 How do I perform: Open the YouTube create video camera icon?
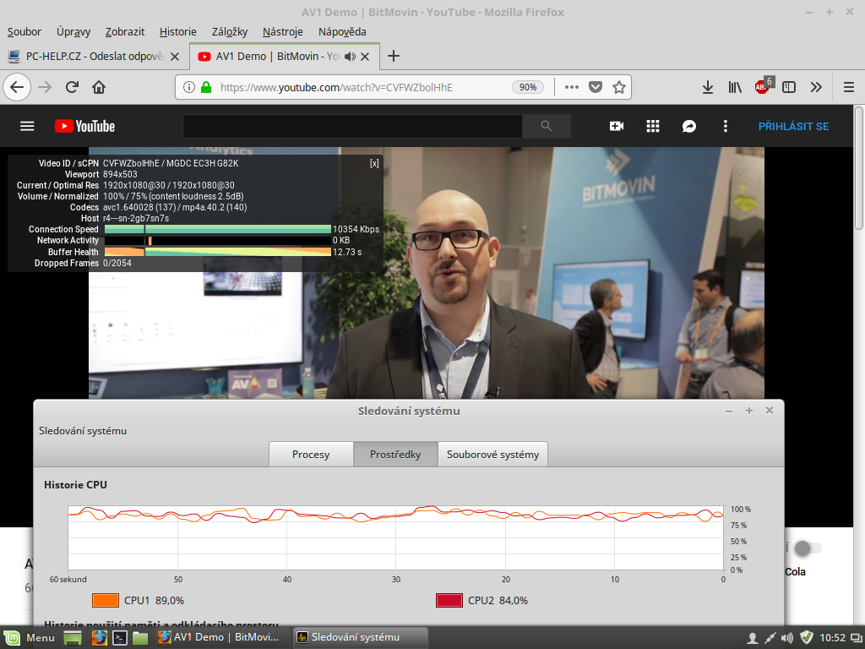point(617,126)
